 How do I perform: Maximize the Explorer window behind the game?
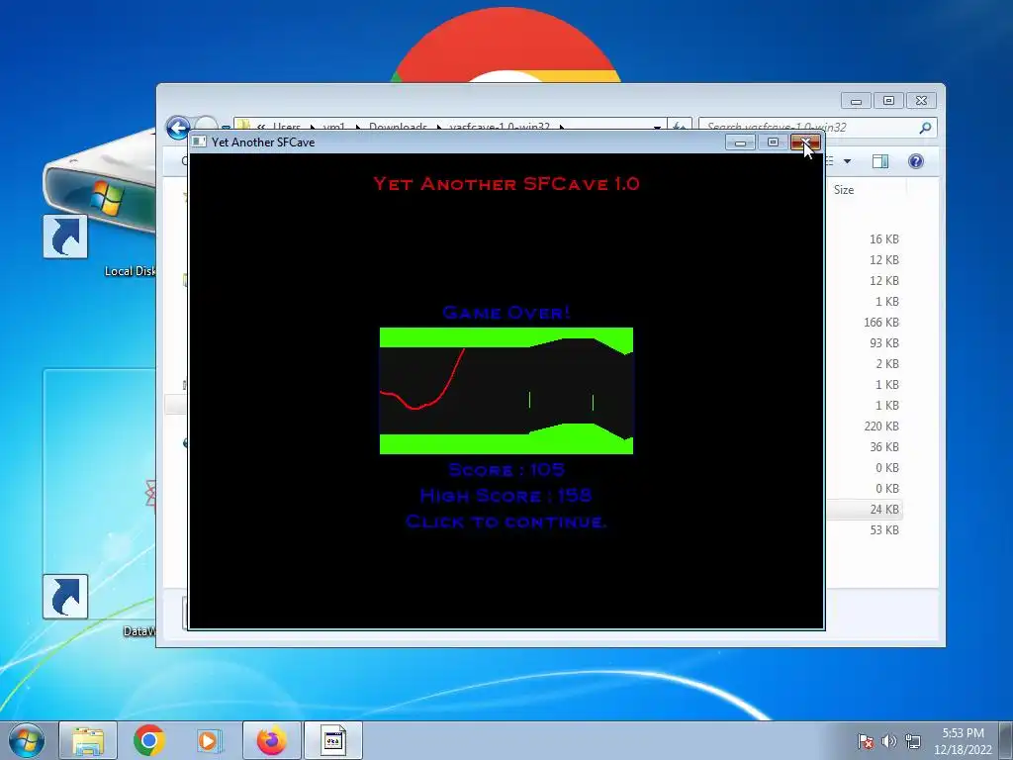(888, 101)
